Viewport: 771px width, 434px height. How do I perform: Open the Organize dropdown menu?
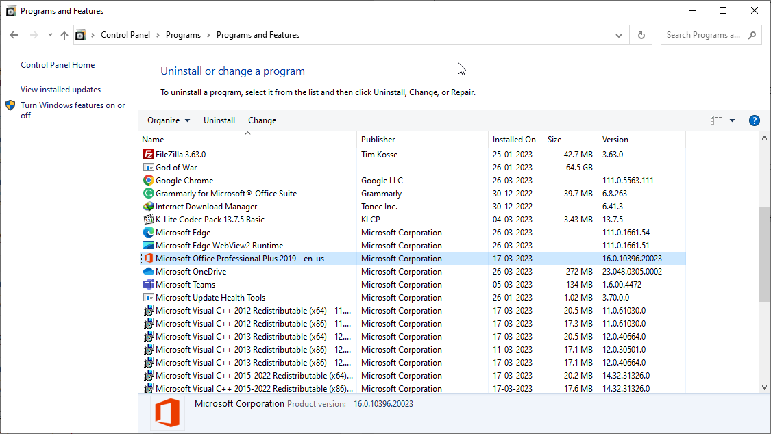169,120
